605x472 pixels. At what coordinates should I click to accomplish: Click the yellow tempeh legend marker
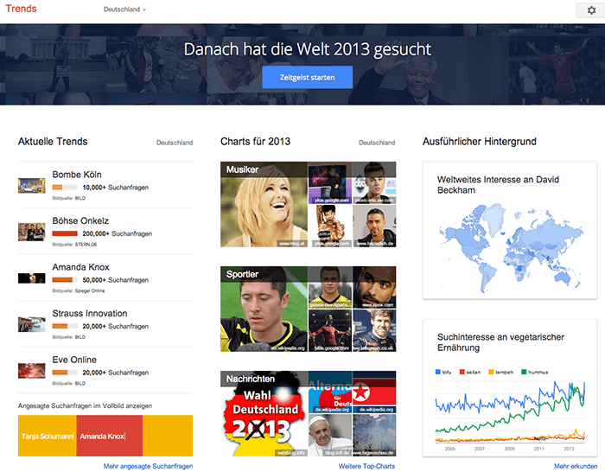[491, 372]
